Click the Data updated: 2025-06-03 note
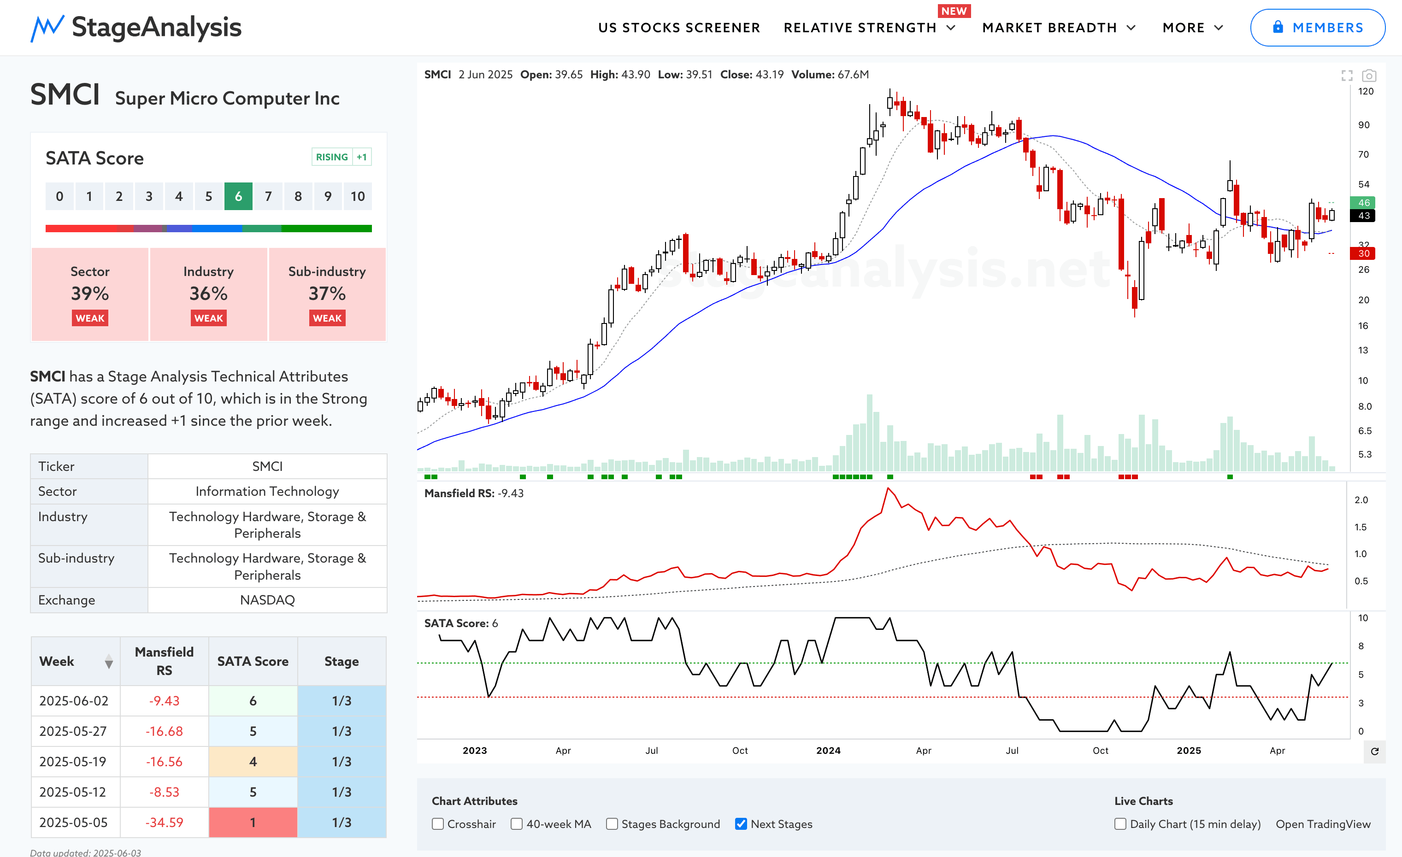The height and width of the screenshot is (857, 1402). tap(85, 852)
